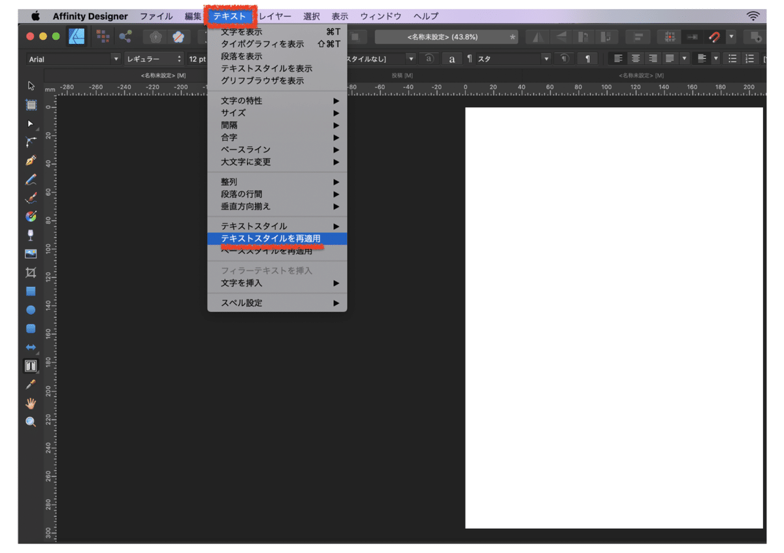Select the Zoom magnifier tool
Image resolution: width=784 pixels, height=553 pixels.
point(31,422)
